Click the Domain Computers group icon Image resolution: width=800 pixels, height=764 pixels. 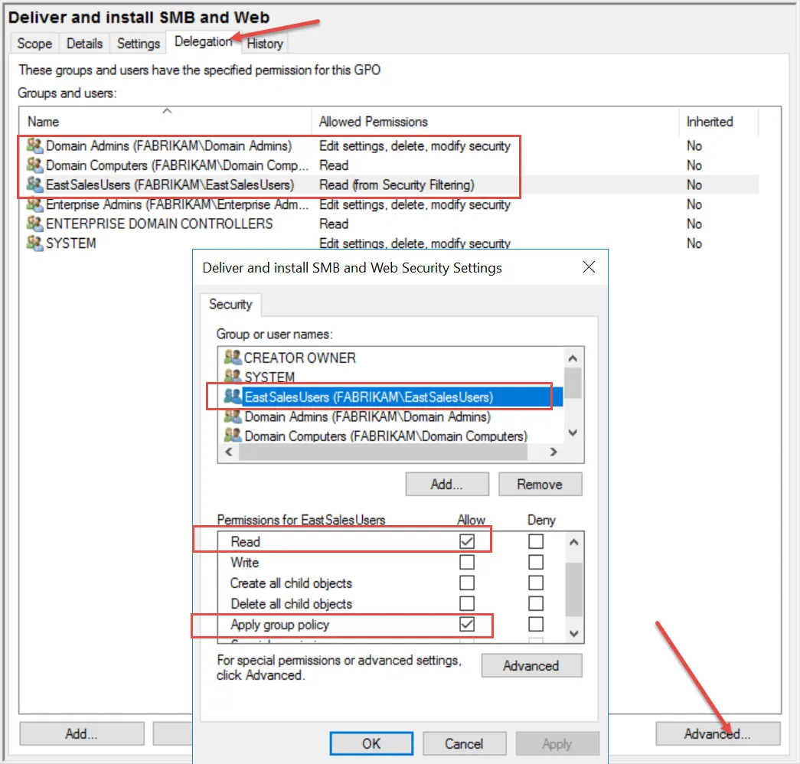point(34,165)
